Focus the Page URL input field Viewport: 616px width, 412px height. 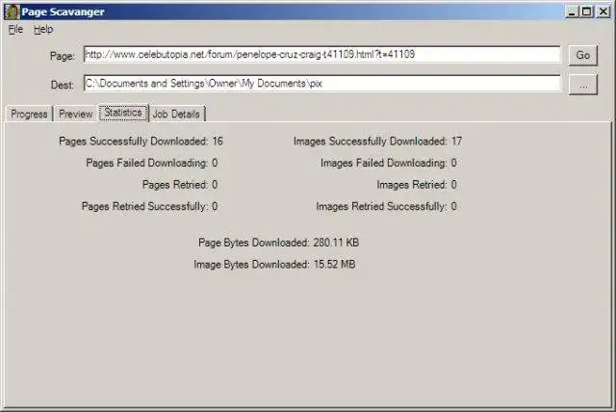(322, 54)
